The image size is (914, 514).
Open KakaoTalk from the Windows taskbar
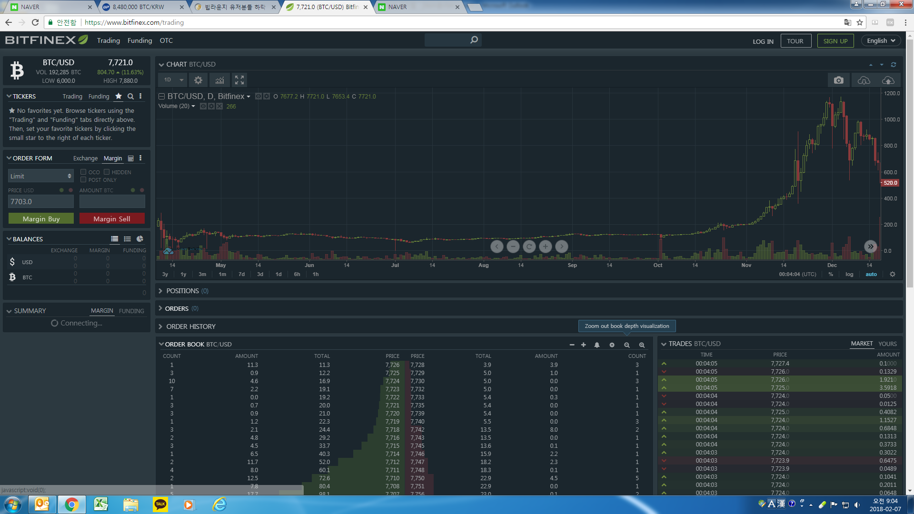[160, 504]
